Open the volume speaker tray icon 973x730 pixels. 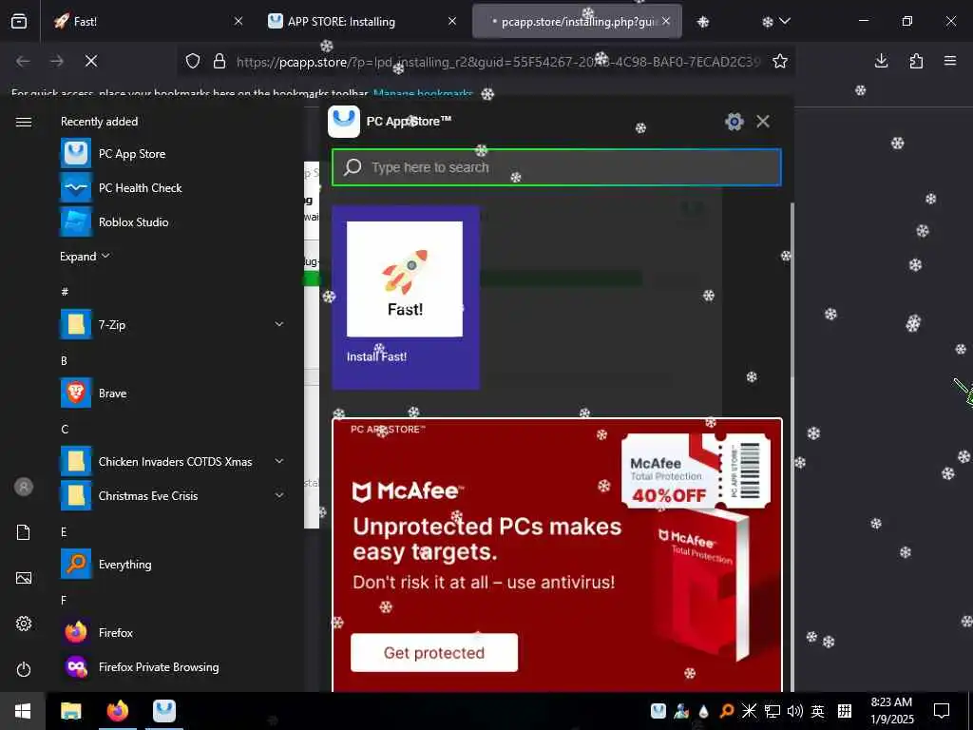pyautogui.click(x=795, y=711)
